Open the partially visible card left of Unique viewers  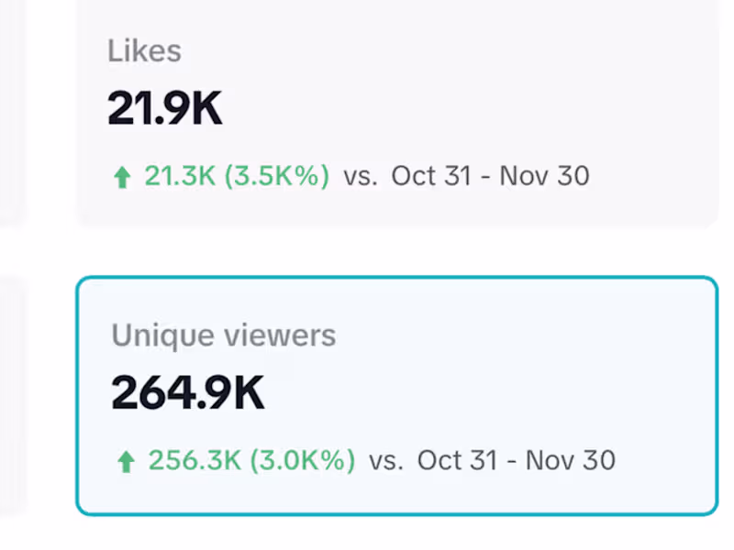tap(9, 394)
